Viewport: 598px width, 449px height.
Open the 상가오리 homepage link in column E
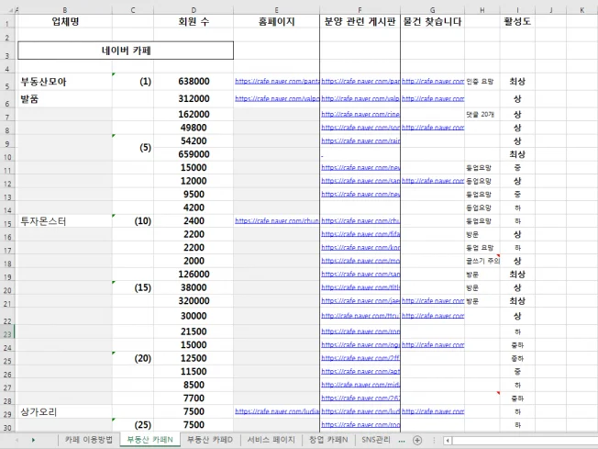[276, 412]
